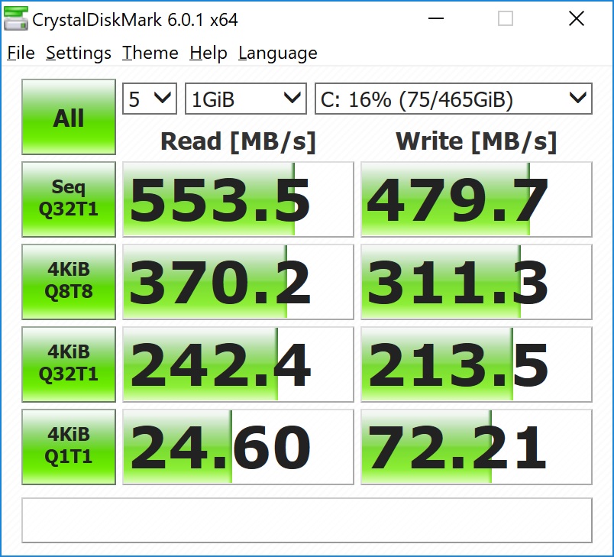Minimize the CrystalDiskMark window
The height and width of the screenshot is (557, 614).
pos(436,18)
